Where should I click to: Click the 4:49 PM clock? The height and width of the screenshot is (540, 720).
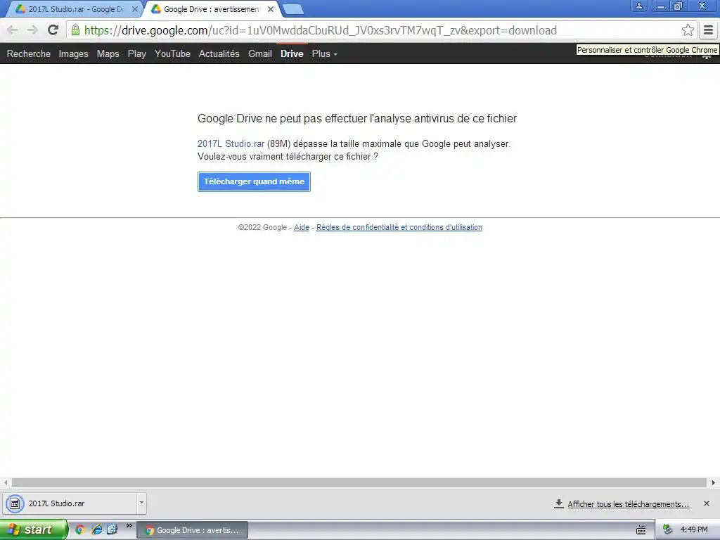[x=694, y=530]
